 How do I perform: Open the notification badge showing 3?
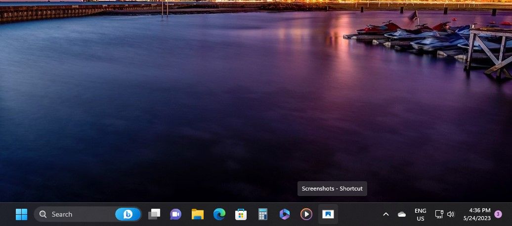coord(498,214)
